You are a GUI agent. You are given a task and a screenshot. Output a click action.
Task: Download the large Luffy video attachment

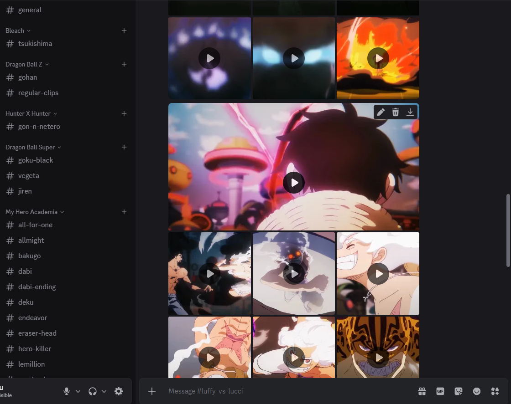tap(410, 112)
